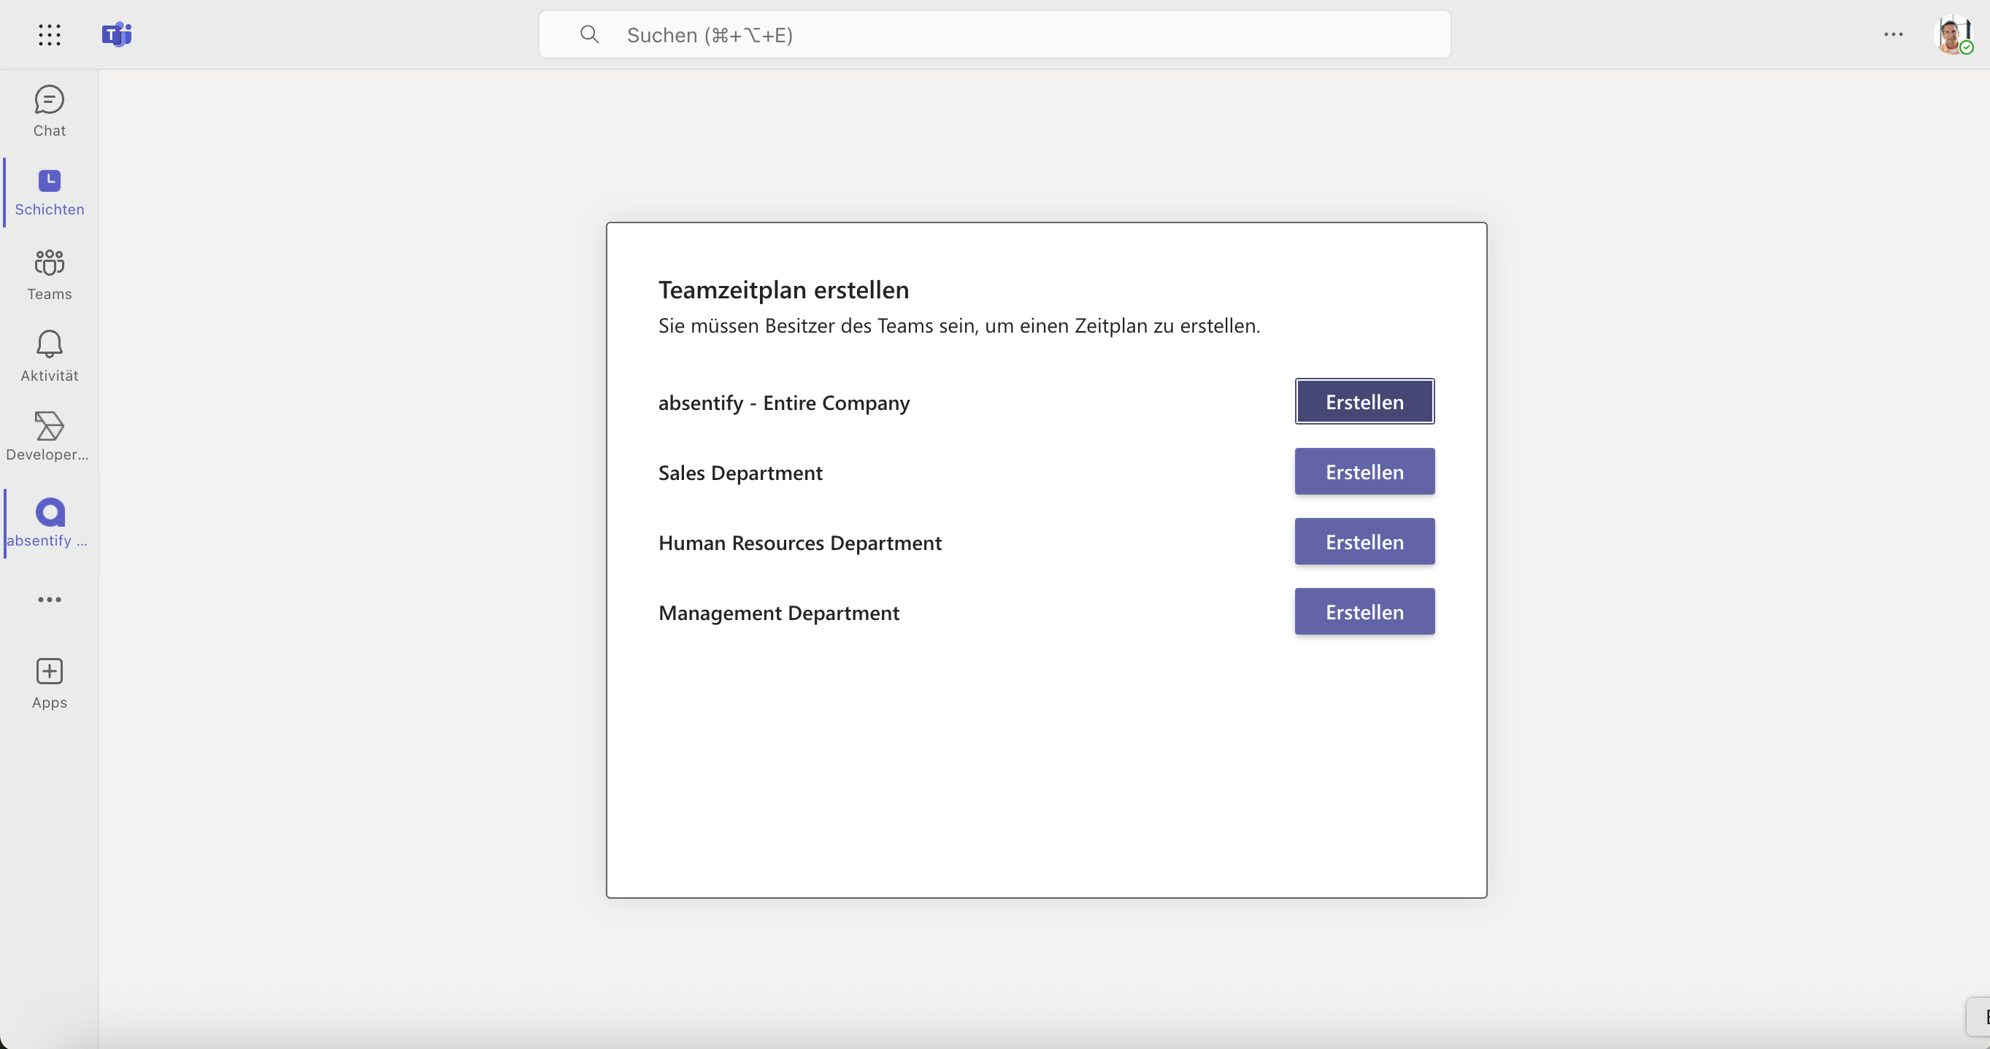Click Erstellen for Sales Department
The image size is (1990, 1049).
pyautogui.click(x=1364, y=472)
